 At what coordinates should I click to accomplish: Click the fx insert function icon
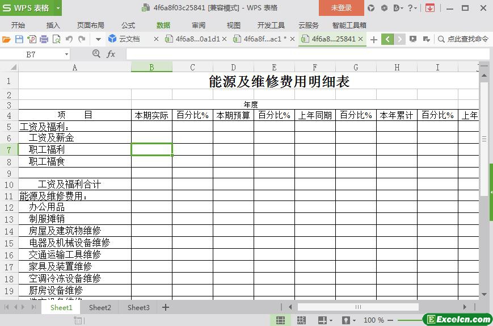pyautogui.click(x=111, y=54)
